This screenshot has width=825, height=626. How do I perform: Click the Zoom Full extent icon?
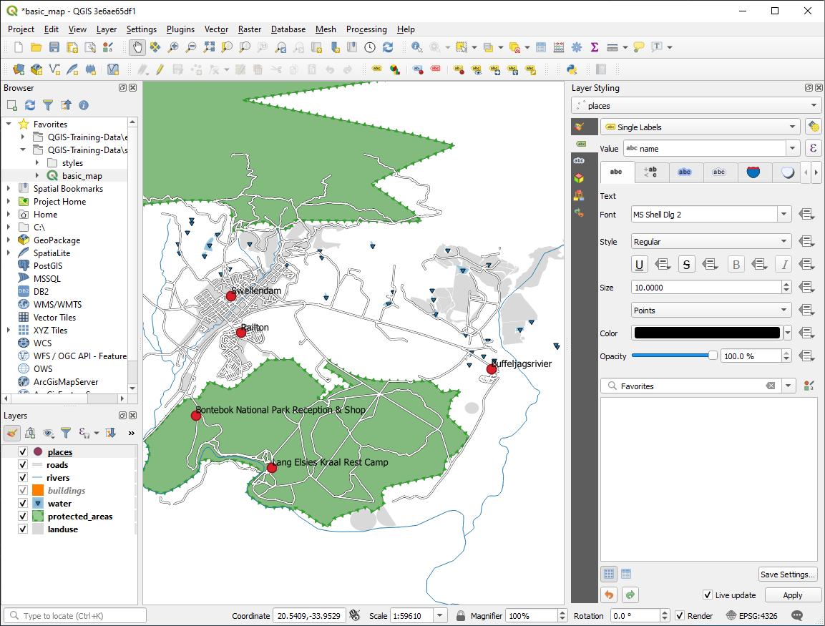coord(209,47)
